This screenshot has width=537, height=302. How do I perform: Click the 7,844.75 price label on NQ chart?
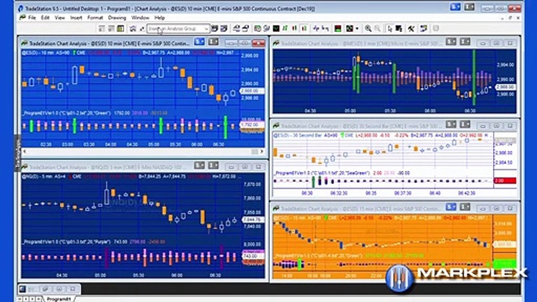pyautogui.click(x=252, y=219)
